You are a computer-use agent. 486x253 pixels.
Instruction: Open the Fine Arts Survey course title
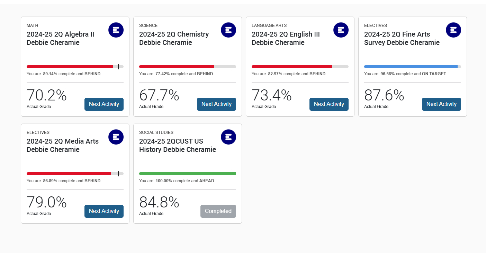pyautogui.click(x=402, y=38)
